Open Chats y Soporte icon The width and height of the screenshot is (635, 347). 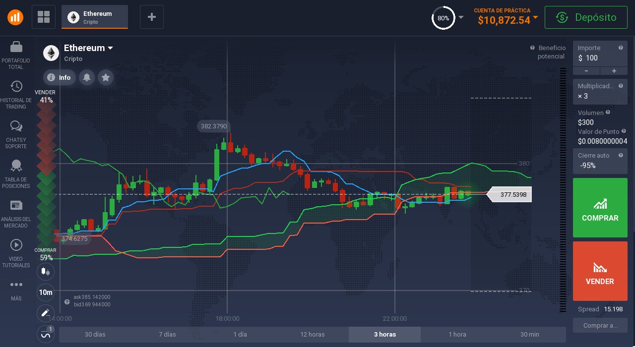(16, 126)
